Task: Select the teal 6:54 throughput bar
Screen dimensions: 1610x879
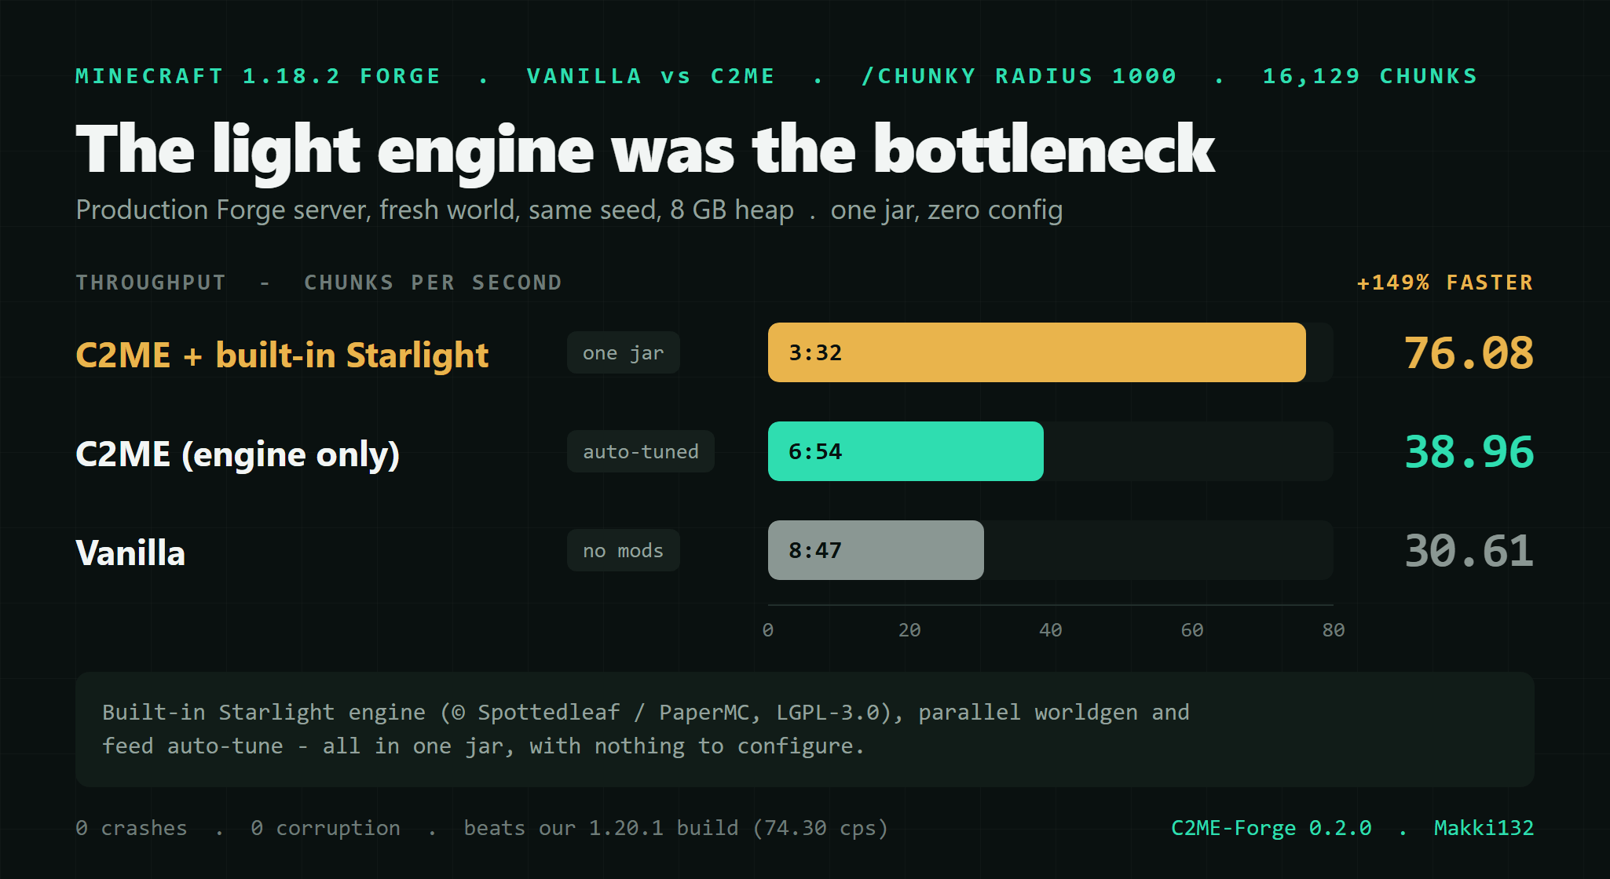Action: coord(906,451)
